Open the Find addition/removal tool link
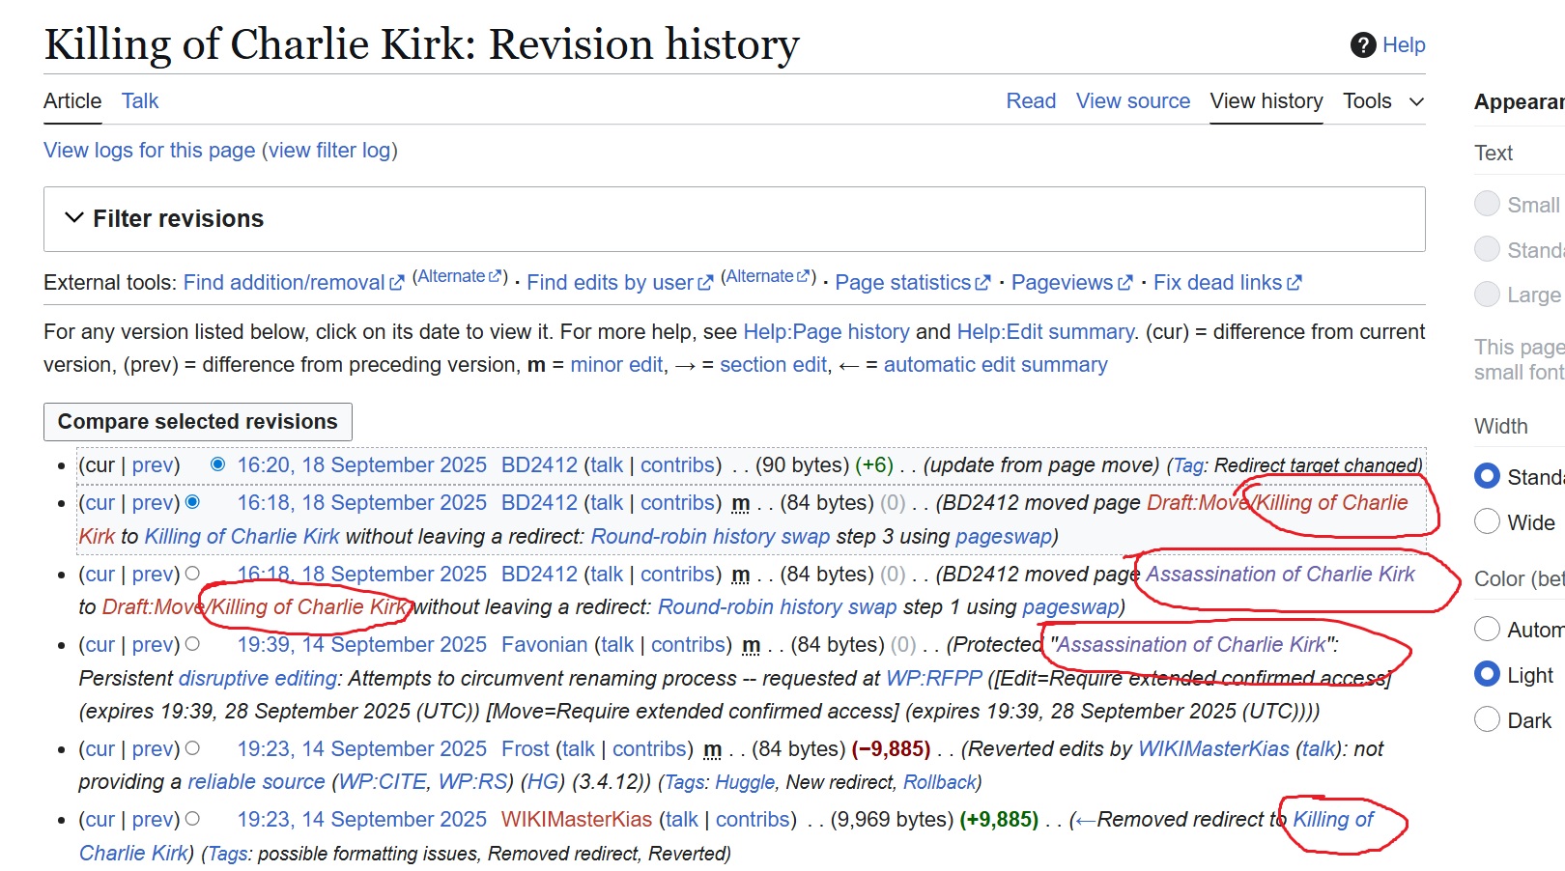Screen dimensions: 1565x871 [284, 283]
